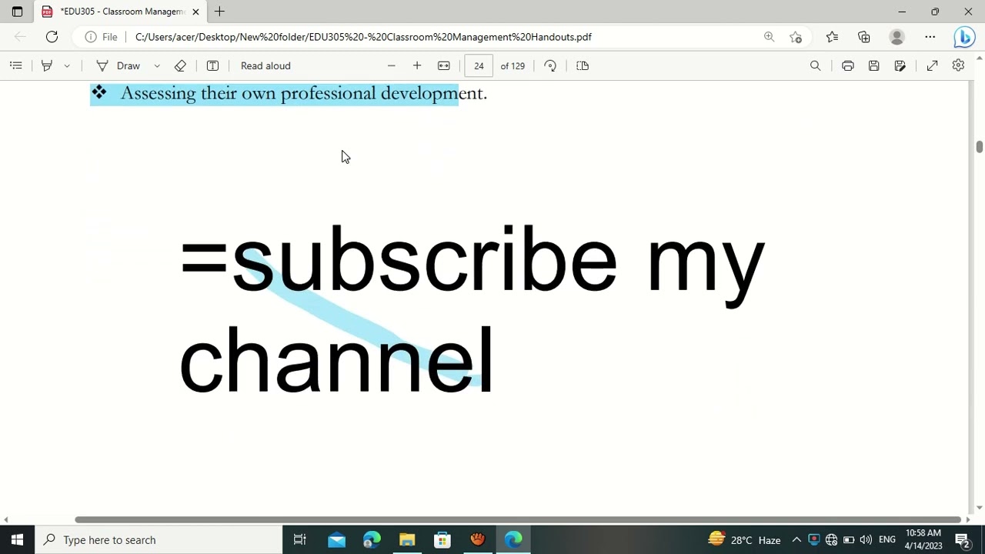This screenshot has width=985, height=554.
Task: Open browser Collections
Action: (864, 36)
